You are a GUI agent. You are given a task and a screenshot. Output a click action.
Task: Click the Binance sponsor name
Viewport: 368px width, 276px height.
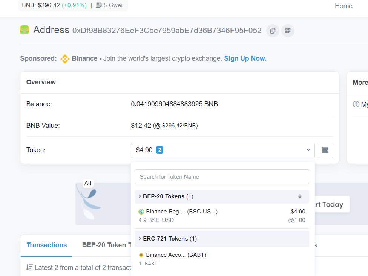tap(84, 58)
